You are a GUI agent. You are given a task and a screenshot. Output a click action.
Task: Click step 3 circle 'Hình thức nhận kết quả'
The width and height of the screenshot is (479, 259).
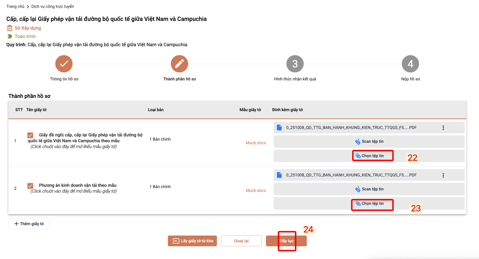click(x=295, y=64)
